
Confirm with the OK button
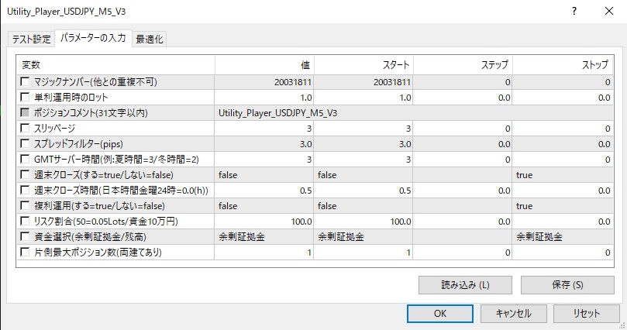[439, 314]
